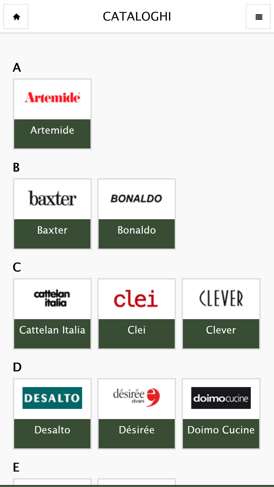This screenshot has height=487, width=274.
Task: Select the cattelan italia logo
Action: pyautogui.click(x=52, y=299)
